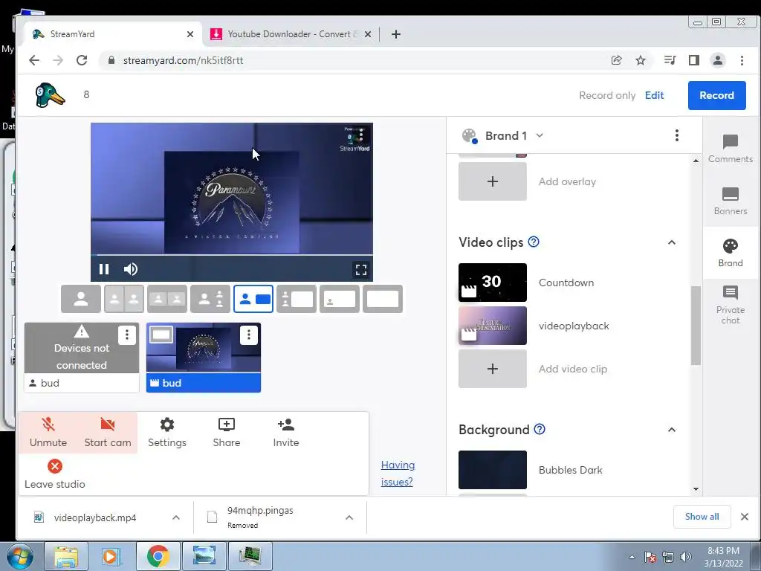The width and height of the screenshot is (761, 571).
Task: Pause the video clip playback
Action: tap(104, 269)
